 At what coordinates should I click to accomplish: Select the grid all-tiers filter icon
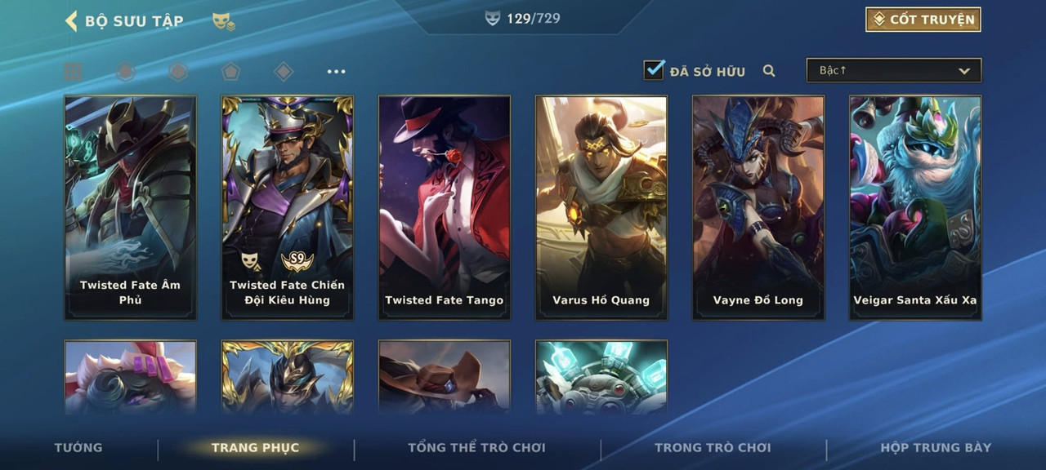pyautogui.click(x=73, y=72)
